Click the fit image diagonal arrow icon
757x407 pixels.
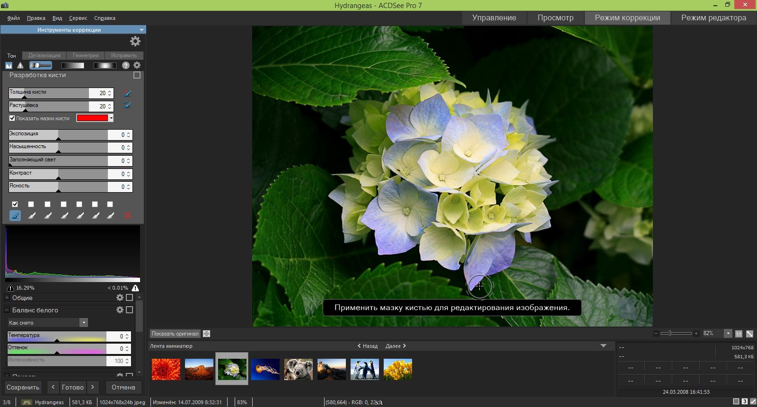(750, 334)
